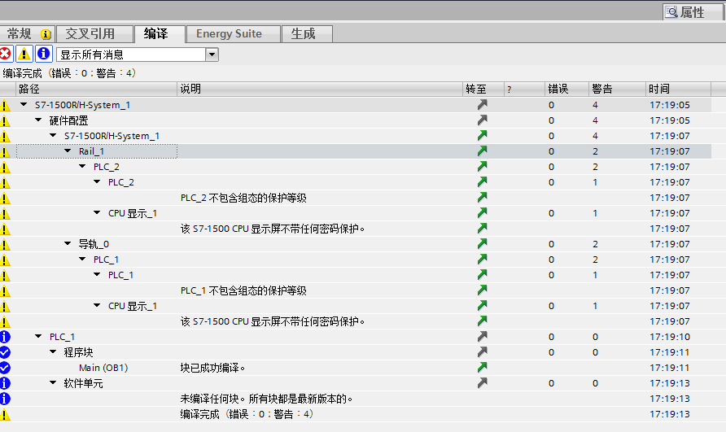Select the PLC_2 不包含组态的保护等级 message text
The height and width of the screenshot is (432, 726).
(x=243, y=198)
